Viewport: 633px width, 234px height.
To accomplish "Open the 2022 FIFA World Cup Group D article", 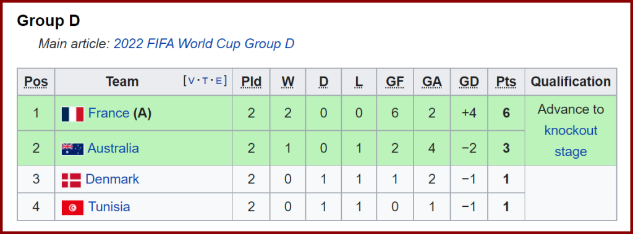I will [204, 43].
